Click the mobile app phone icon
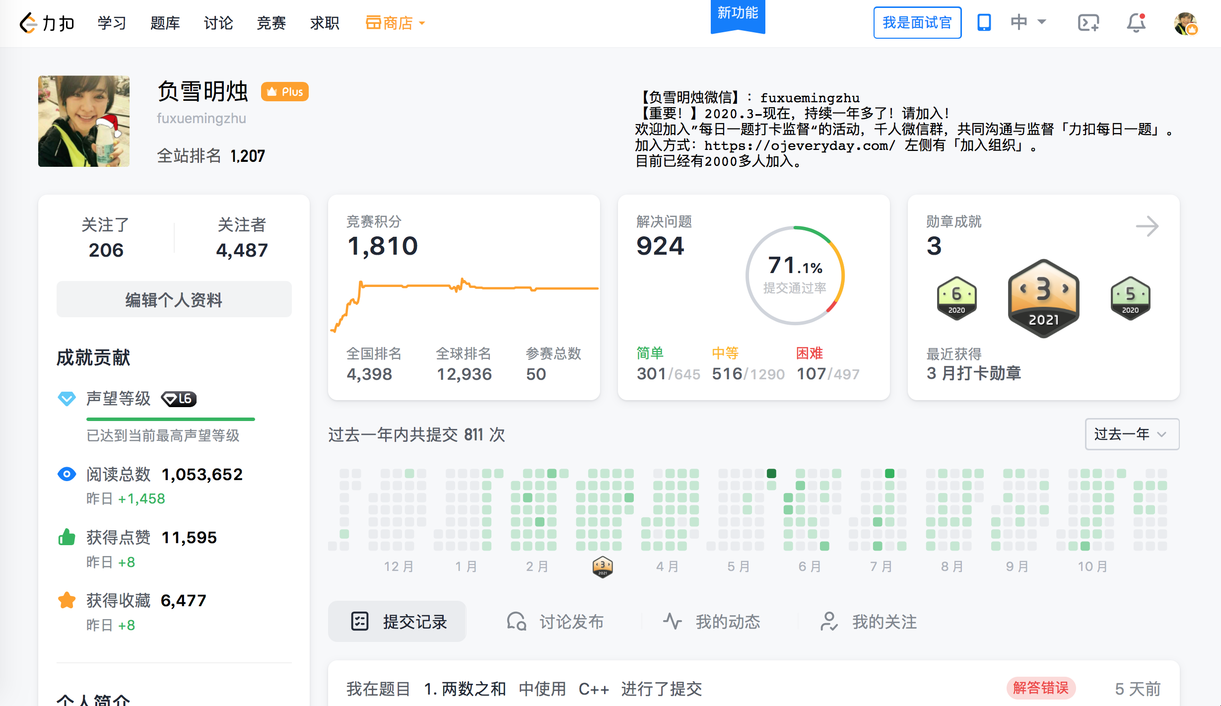Image resolution: width=1221 pixels, height=706 pixels. [984, 23]
